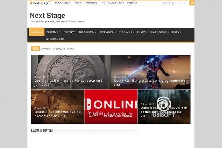Expand the OVERWATCH dropdown menu
This screenshot has width=222, height=148.
tap(108, 32)
